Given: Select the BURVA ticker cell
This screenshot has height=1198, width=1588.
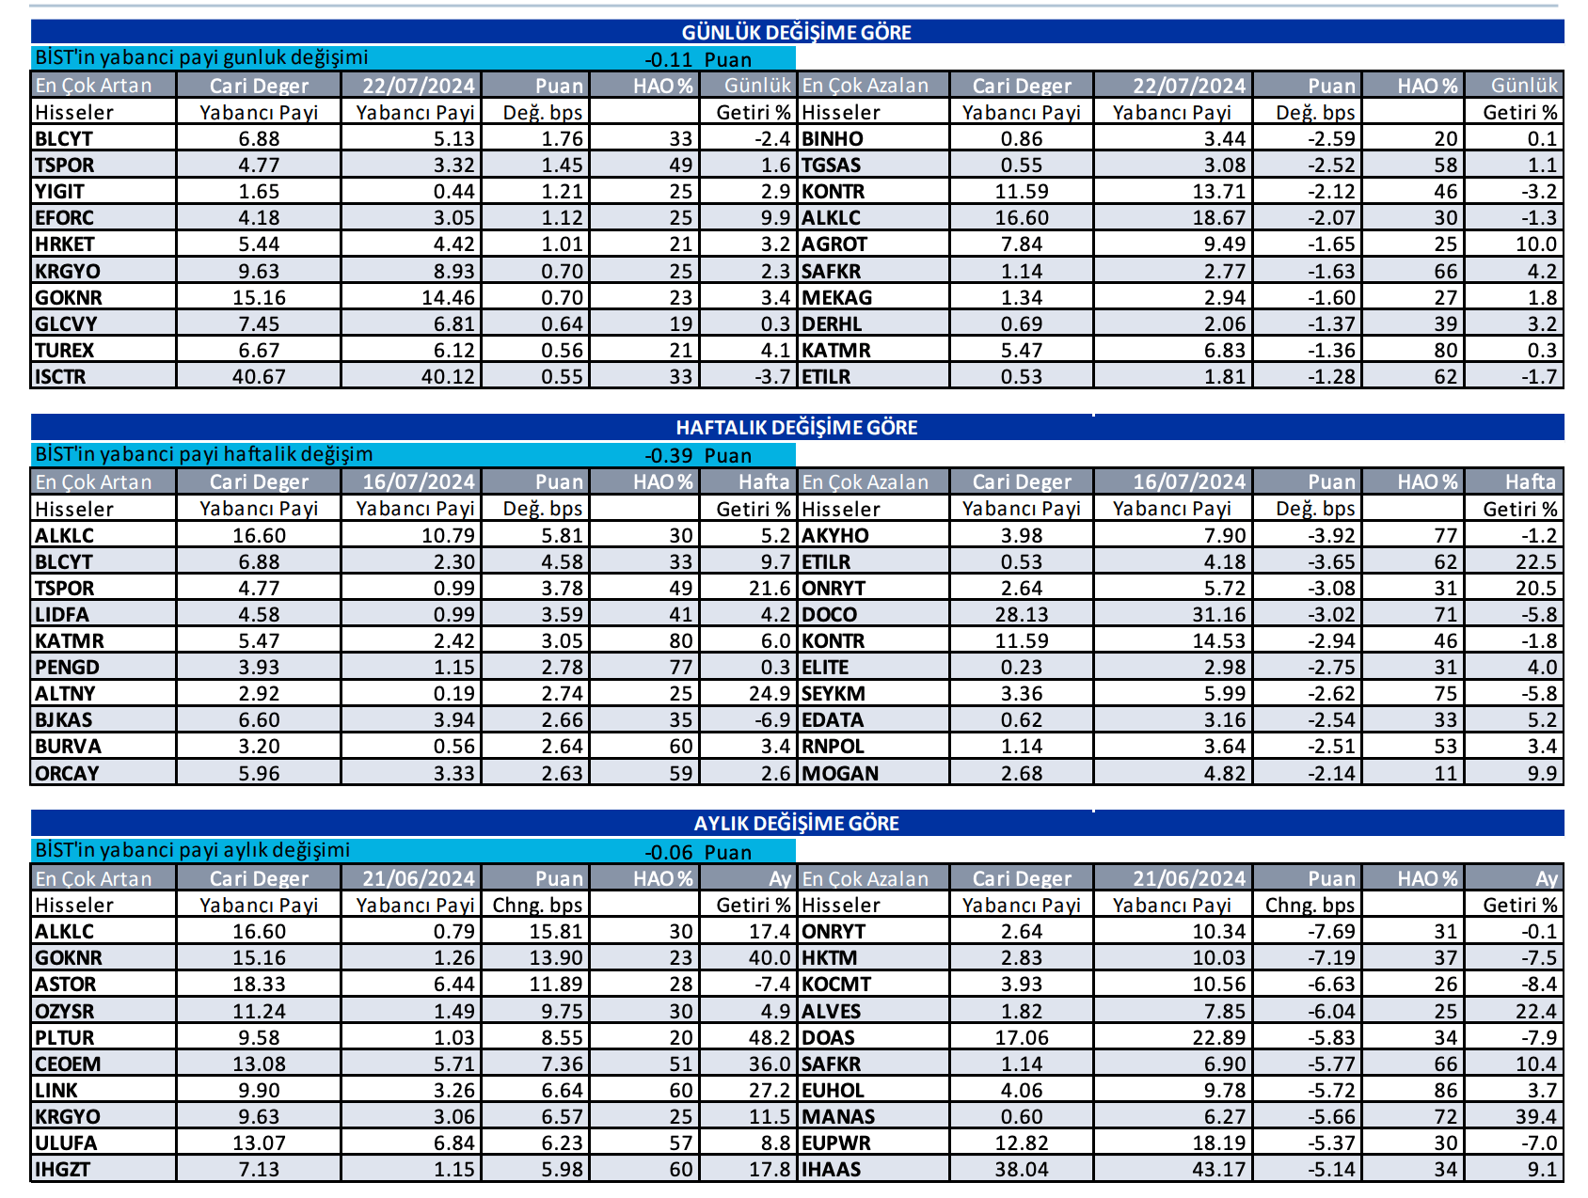Looking at the screenshot, I should (x=68, y=747).
